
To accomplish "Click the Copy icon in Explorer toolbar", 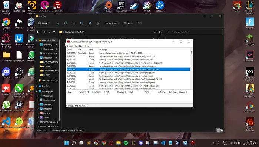I will click(x=66, y=23).
